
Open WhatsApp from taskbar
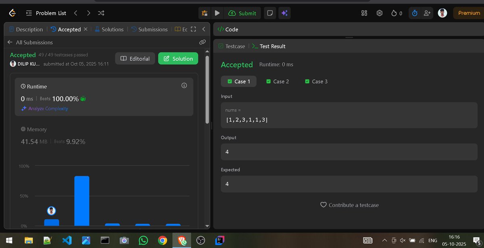143,240
